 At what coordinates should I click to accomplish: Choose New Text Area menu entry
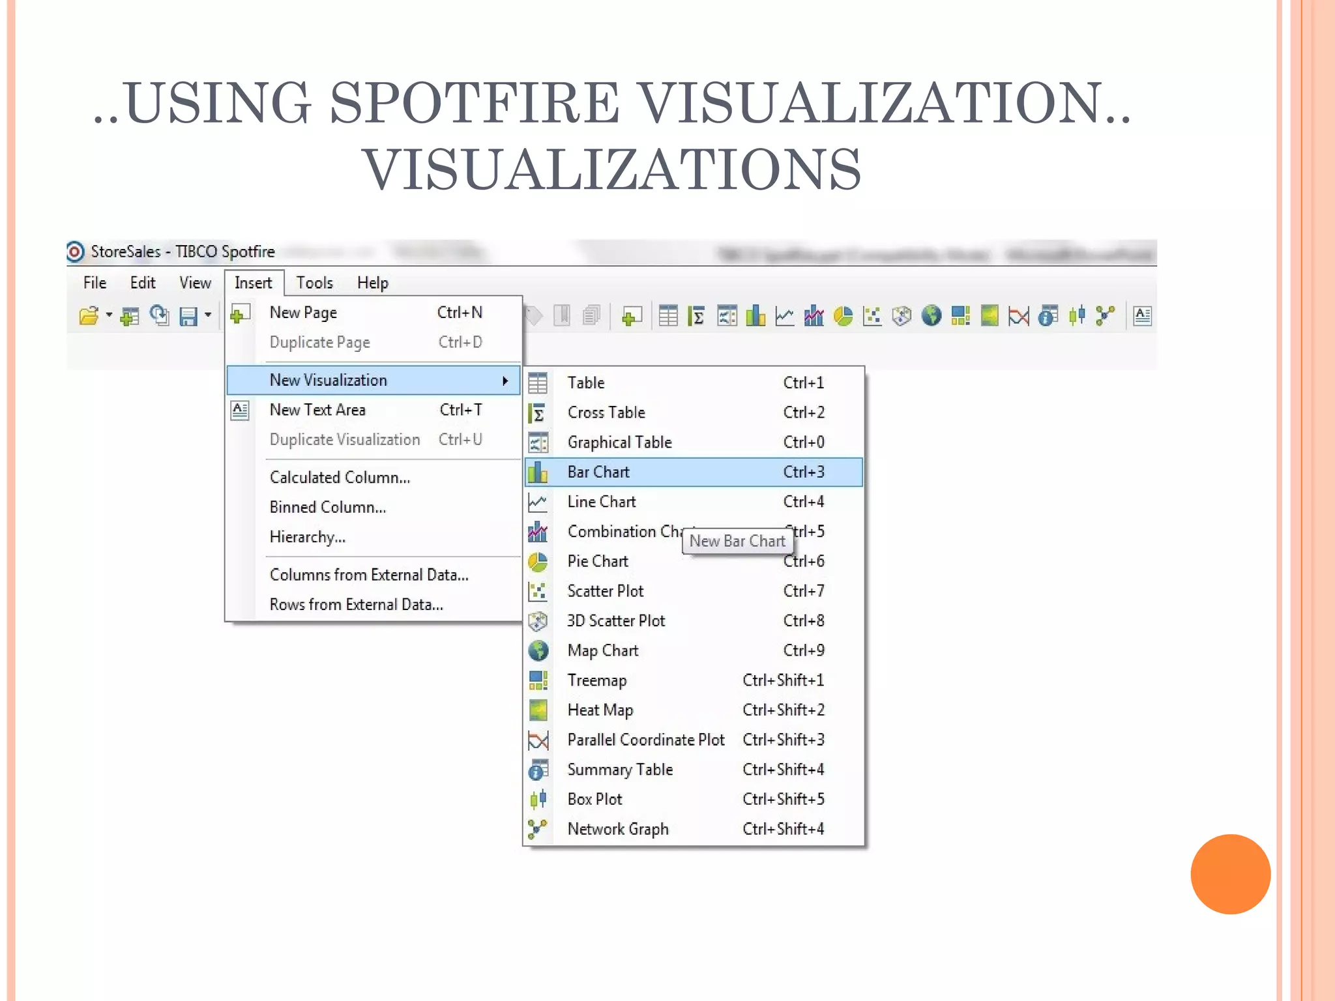[x=374, y=410]
